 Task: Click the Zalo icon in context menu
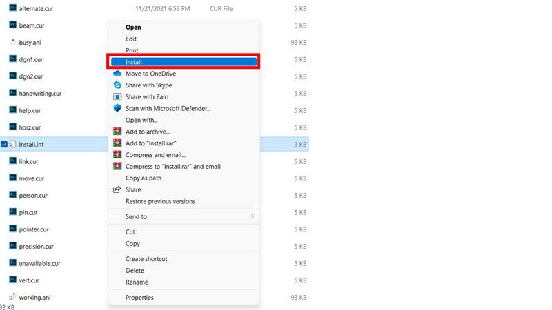[117, 96]
